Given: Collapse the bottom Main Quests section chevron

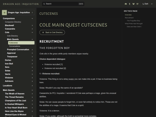Looking at the screenshot, I should point(32,90).
